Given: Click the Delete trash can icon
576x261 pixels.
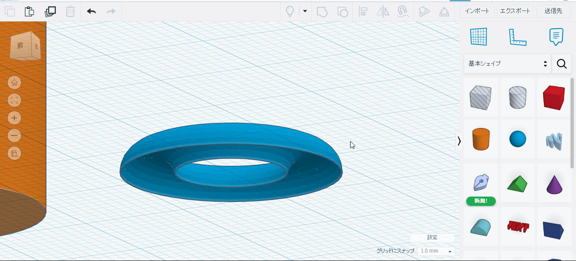Looking at the screenshot, I should click(x=70, y=11).
